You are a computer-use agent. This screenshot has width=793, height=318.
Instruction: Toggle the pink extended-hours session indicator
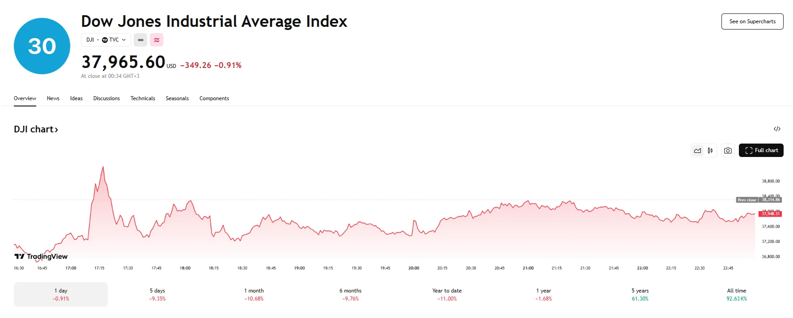click(x=157, y=40)
